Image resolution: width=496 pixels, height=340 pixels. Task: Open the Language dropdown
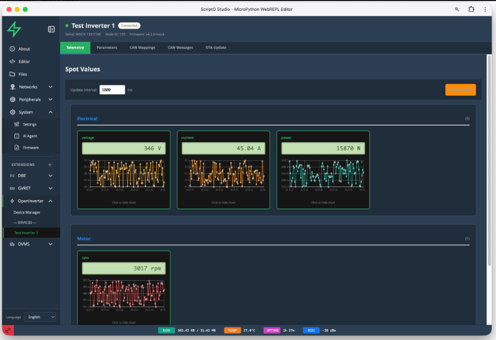click(41, 317)
